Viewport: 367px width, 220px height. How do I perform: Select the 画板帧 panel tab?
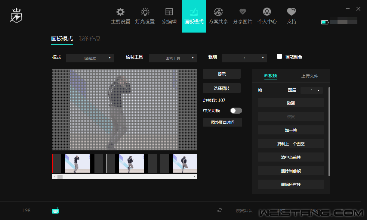[x=270, y=76]
